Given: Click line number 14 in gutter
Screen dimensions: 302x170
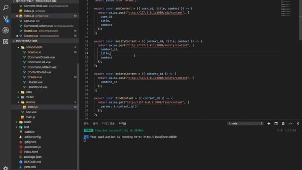Looking at the screenshot, I should tap(87, 53).
